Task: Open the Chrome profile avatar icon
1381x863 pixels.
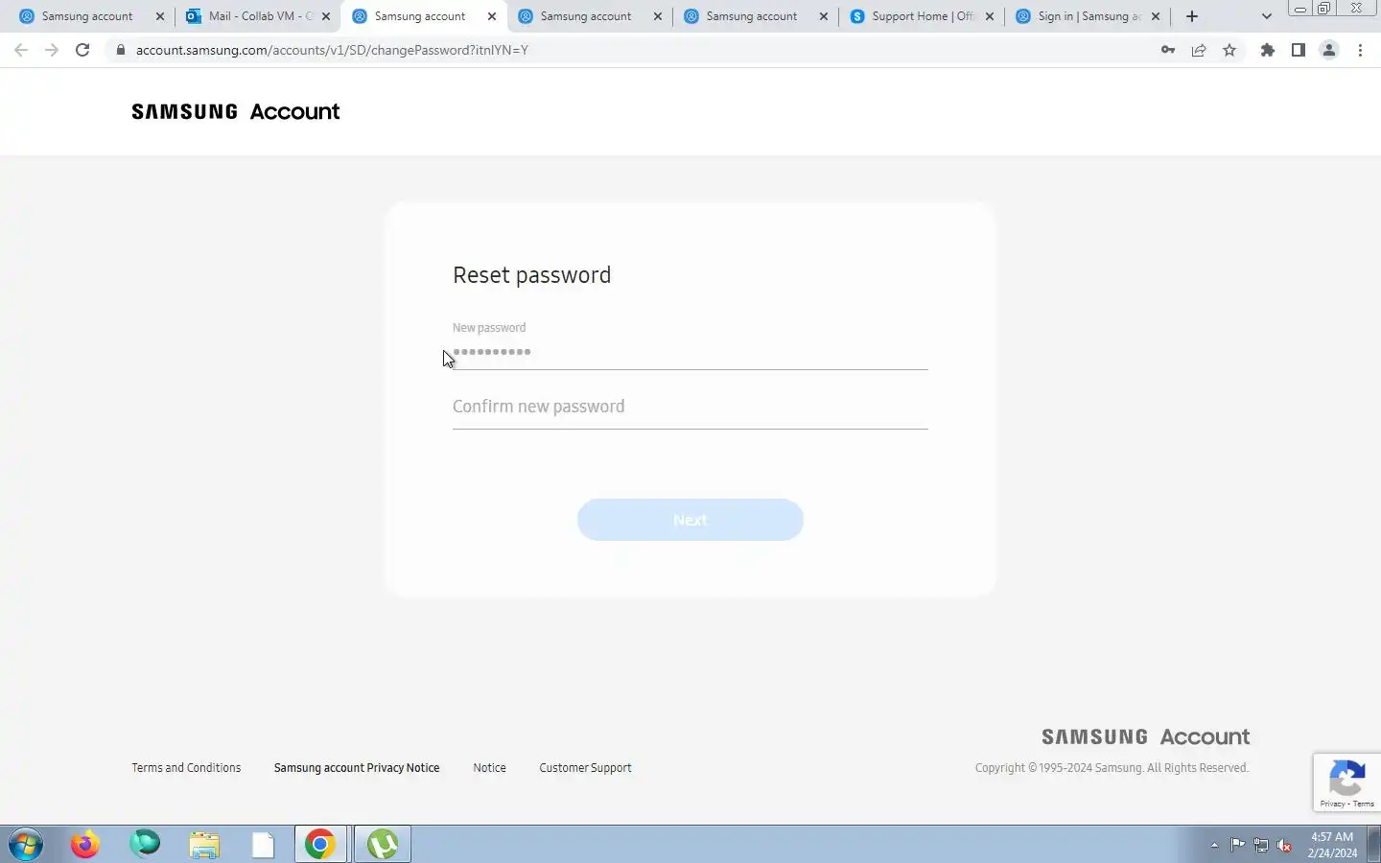Action: tap(1329, 50)
